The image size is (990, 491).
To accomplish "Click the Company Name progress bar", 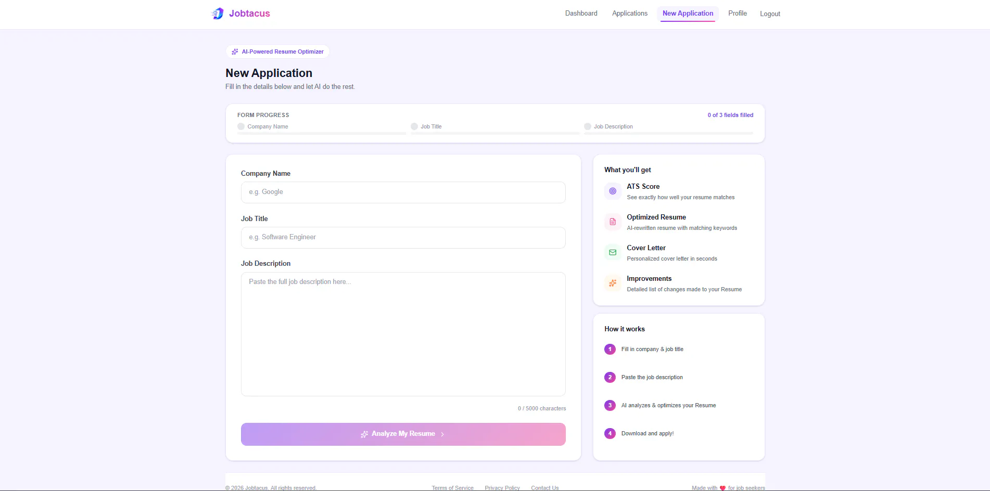I will [322, 134].
